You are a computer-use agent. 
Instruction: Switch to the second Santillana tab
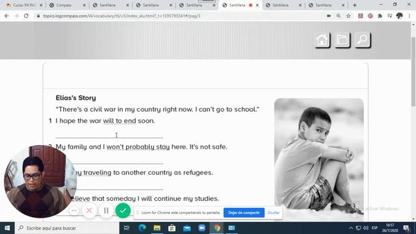153,5
